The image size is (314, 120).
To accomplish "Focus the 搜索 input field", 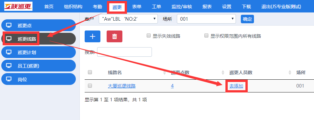I will point(124,52).
